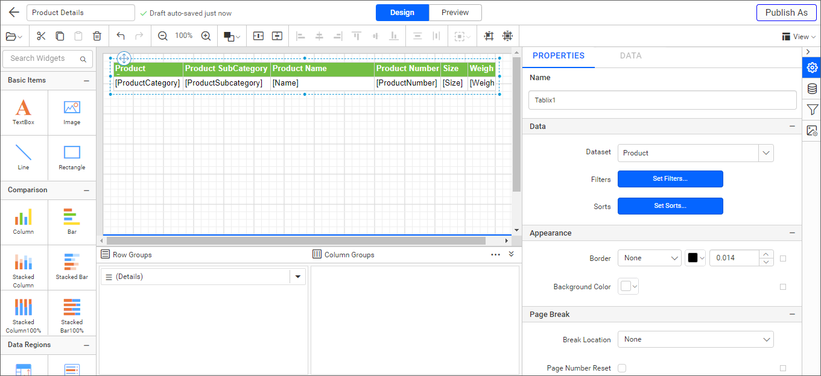Collapse the Basic Items section
This screenshot has height=376, width=821.
[x=86, y=81]
